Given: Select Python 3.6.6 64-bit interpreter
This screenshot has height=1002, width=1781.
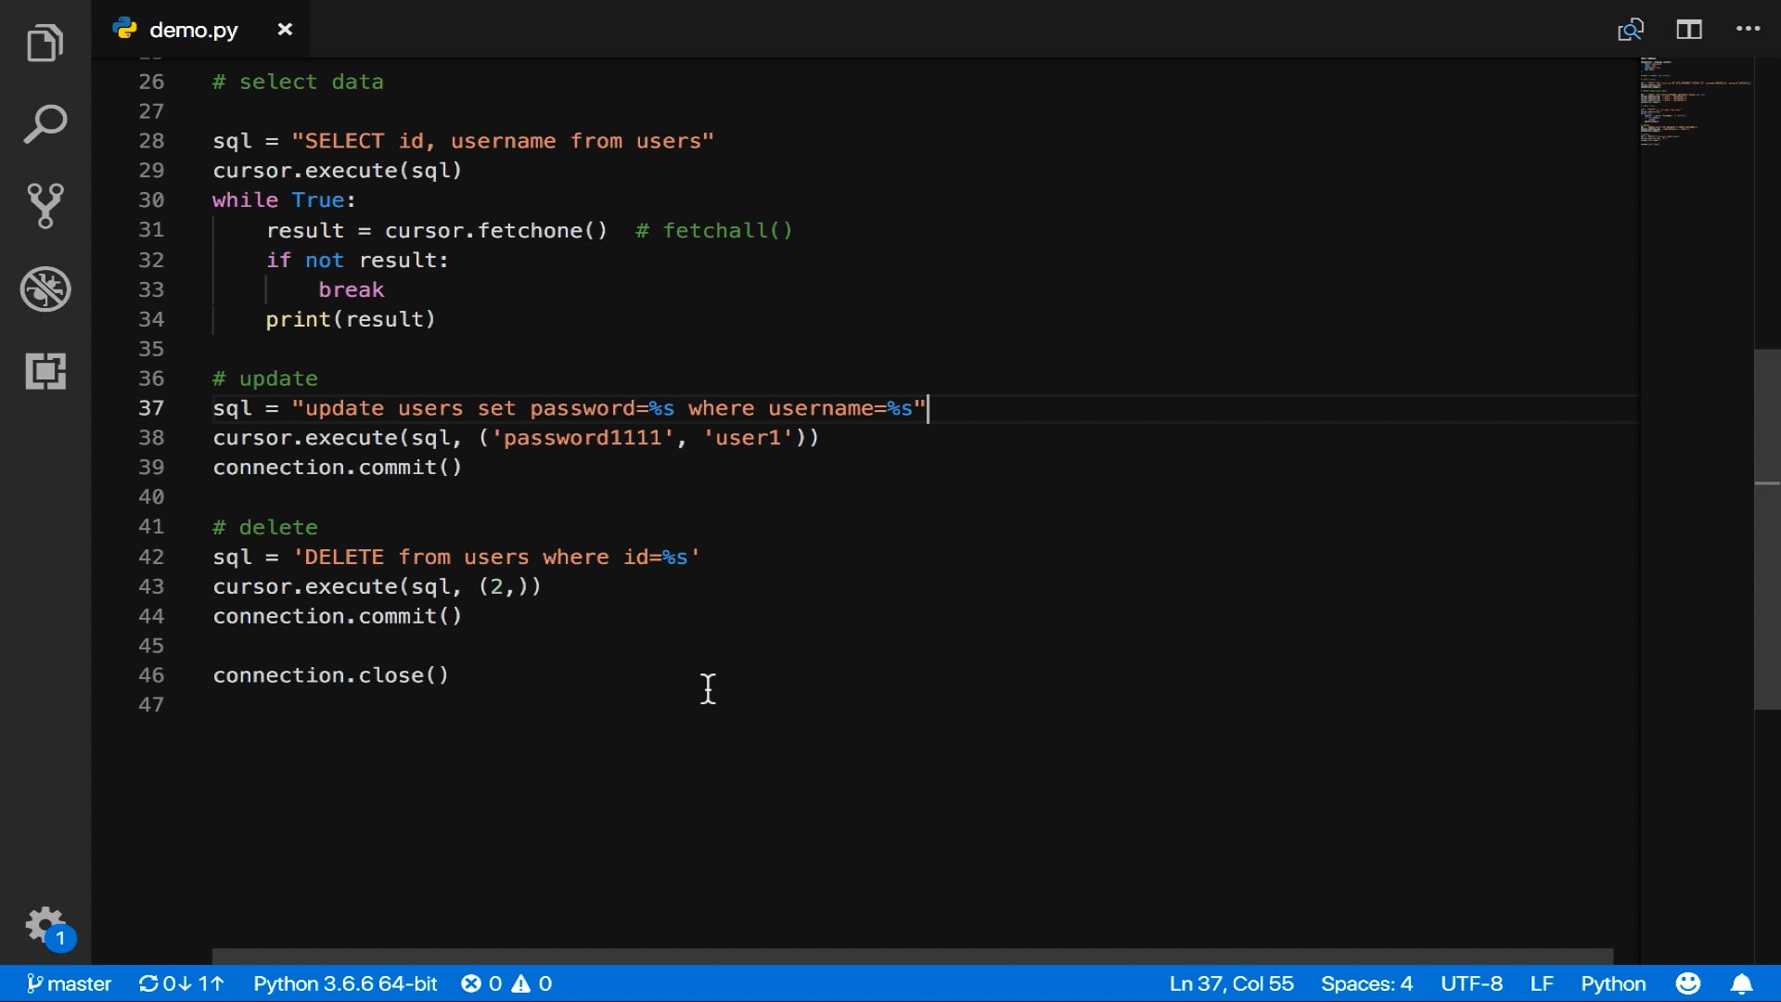Looking at the screenshot, I should pyautogui.click(x=345, y=983).
